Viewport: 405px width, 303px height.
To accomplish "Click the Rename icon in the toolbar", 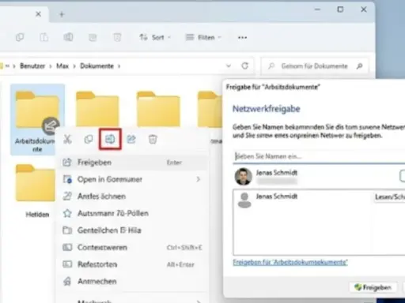I will (x=68, y=37).
